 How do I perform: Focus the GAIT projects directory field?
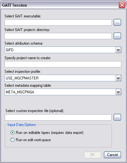[58, 36]
